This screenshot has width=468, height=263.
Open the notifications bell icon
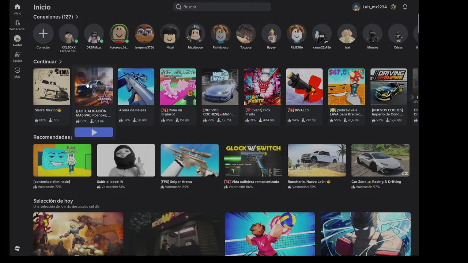point(405,7)
